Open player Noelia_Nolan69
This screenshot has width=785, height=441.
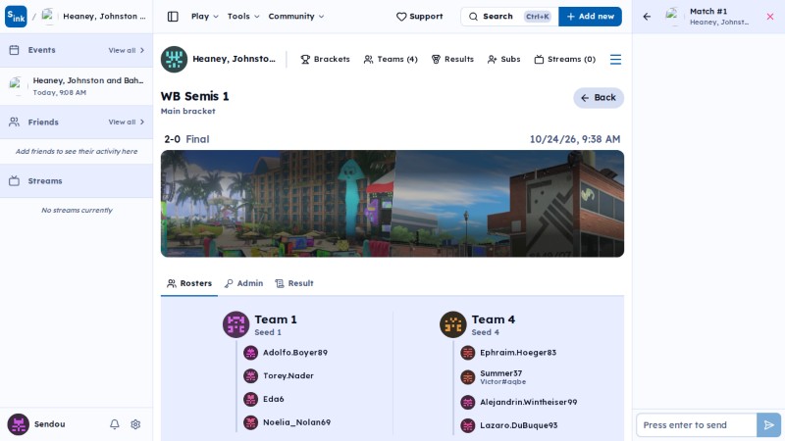coord(296,422)
